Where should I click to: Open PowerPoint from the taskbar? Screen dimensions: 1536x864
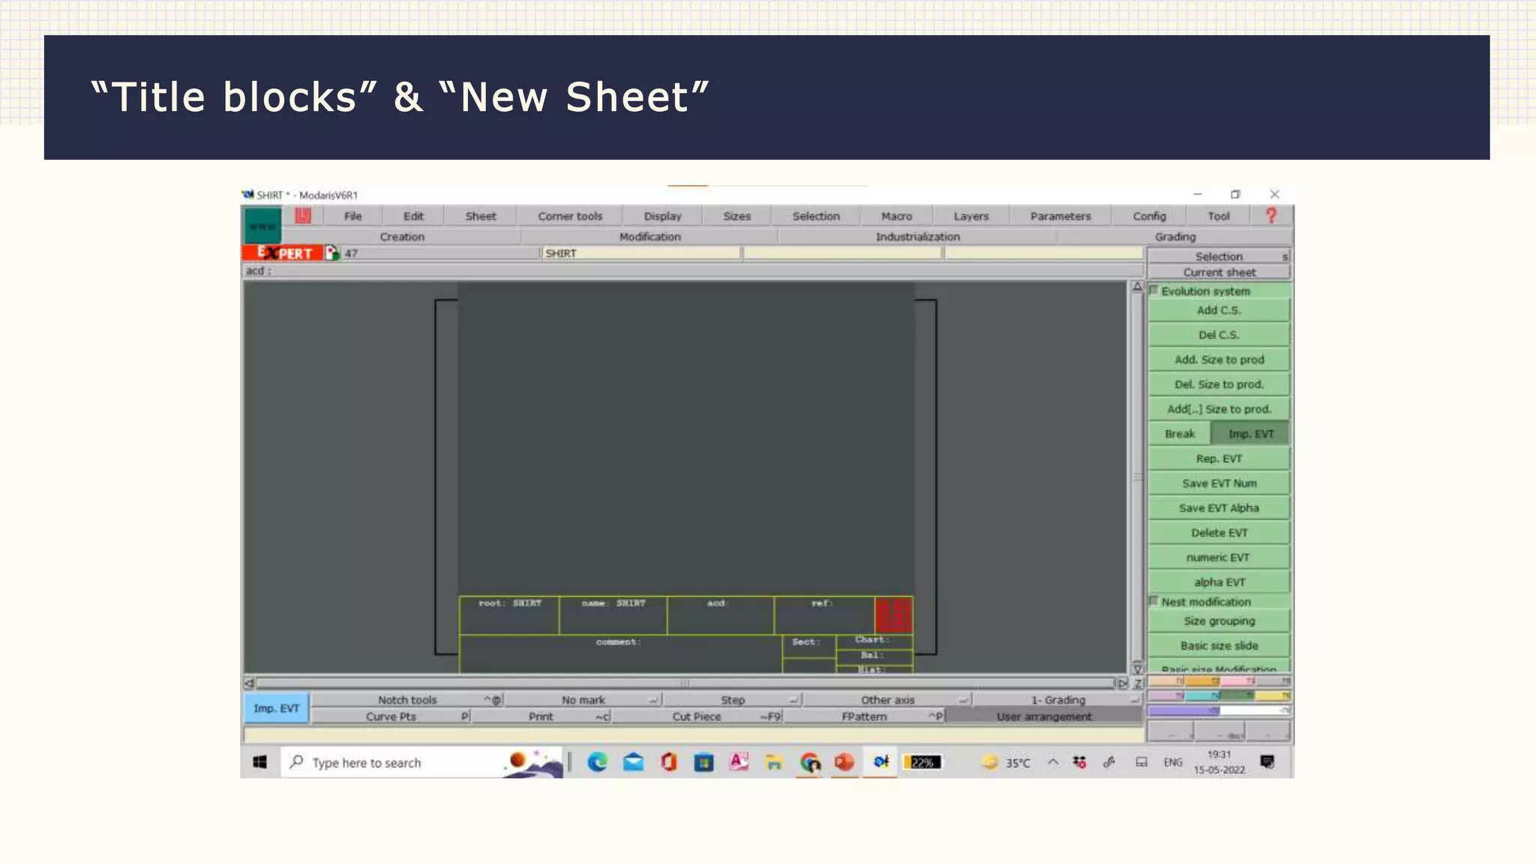pos(844,763)
